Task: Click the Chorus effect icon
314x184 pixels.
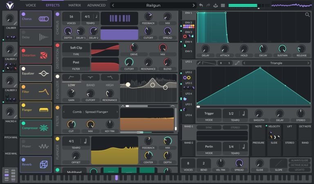Action: [x=44, y=19]
